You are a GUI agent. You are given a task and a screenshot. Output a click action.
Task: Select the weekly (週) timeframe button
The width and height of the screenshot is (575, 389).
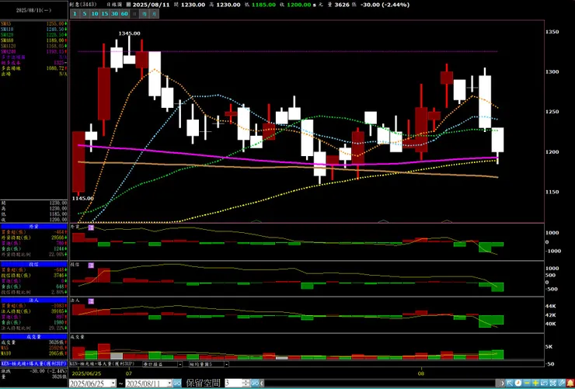tap(145, 13)
